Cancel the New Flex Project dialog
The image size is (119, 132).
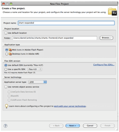point(90,126)
